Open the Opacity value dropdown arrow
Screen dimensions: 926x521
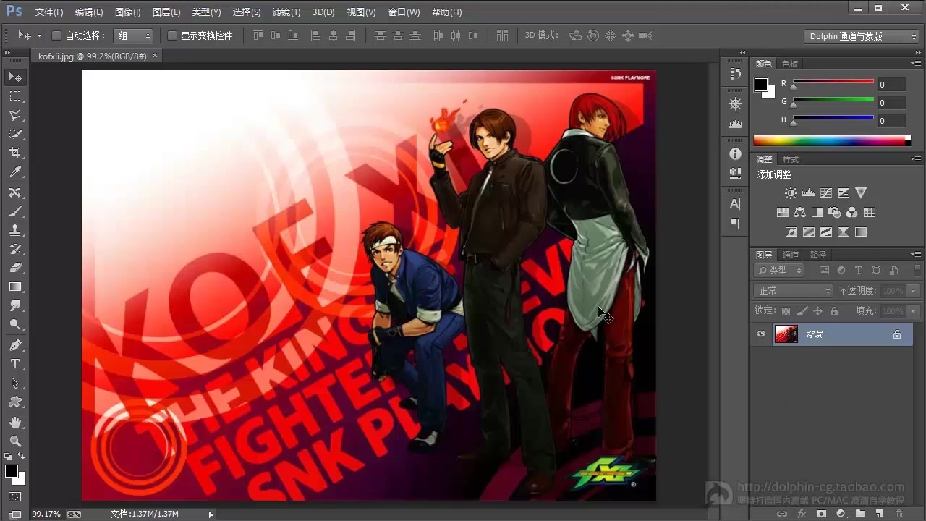[914, 290]
